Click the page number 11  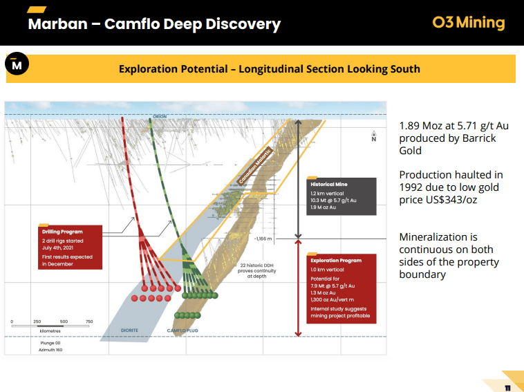point(508,388)
